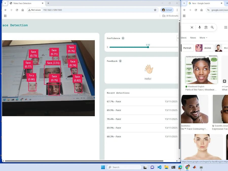Open Google Lens image search
228x171 pixels.
pos(206,27)
